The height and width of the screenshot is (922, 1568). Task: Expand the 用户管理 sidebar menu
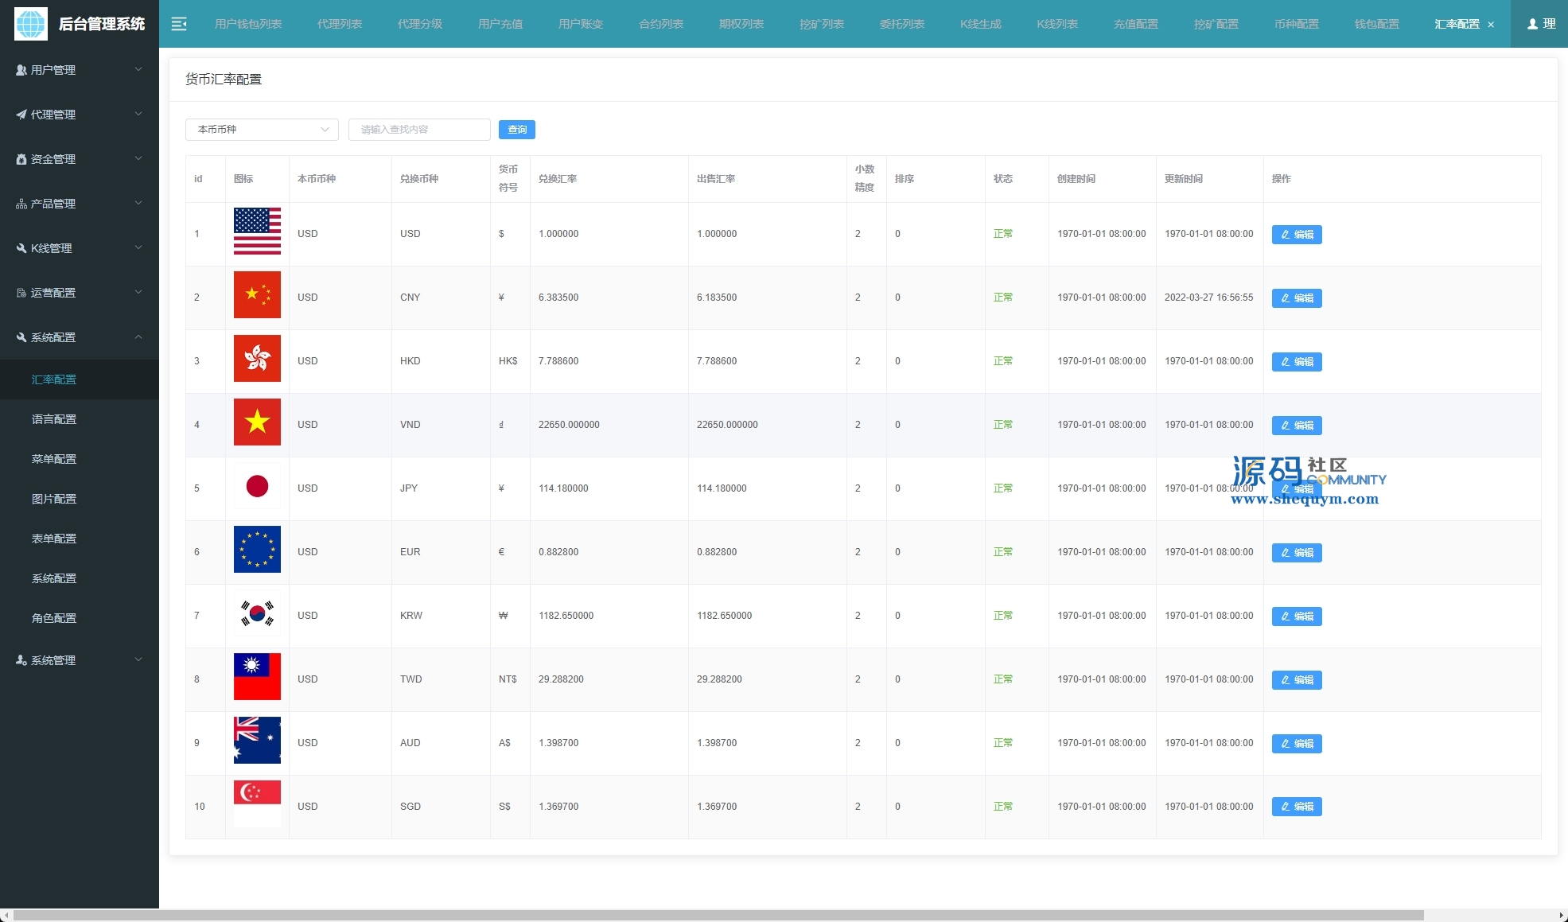pyautogui.click(x=79, y=70)
